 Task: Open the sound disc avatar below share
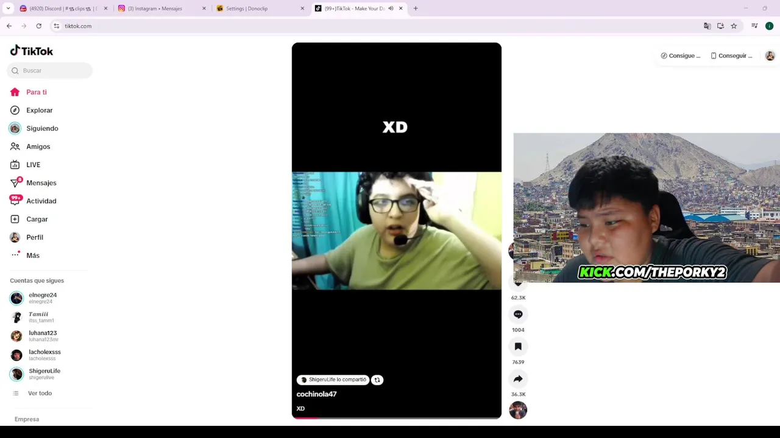pos(518,410)
